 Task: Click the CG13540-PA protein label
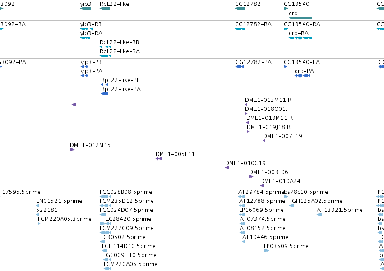tap(302, 62)
